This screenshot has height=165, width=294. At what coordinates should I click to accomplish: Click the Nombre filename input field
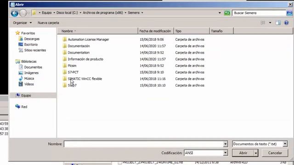pos(143,144)
